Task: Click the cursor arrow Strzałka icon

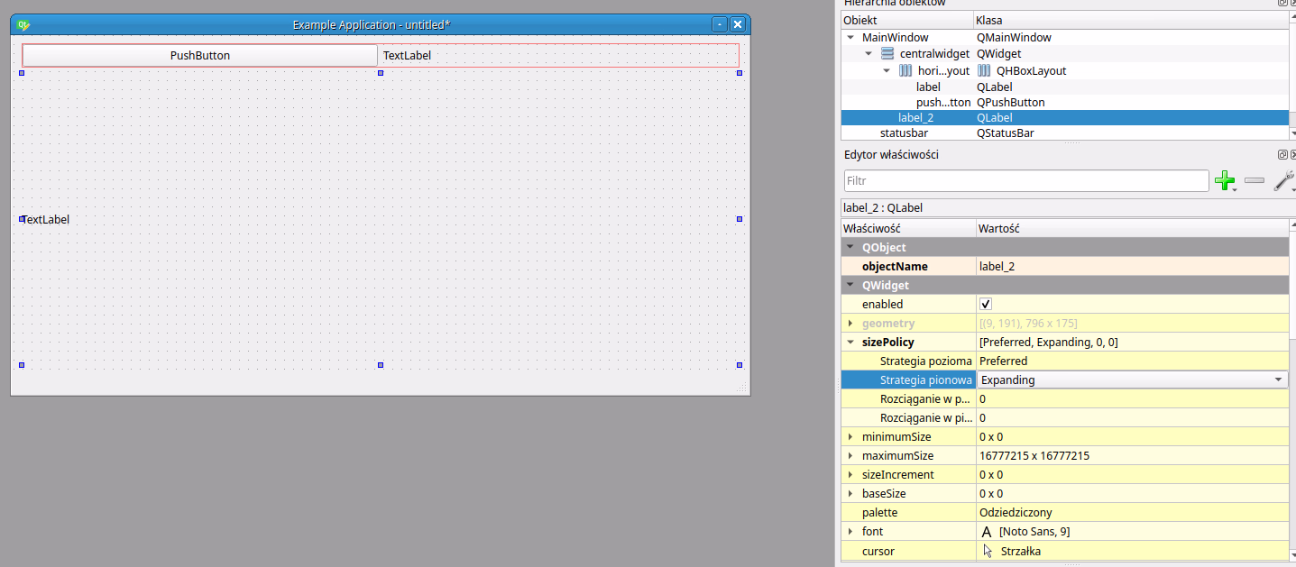Action: point(988,551)
